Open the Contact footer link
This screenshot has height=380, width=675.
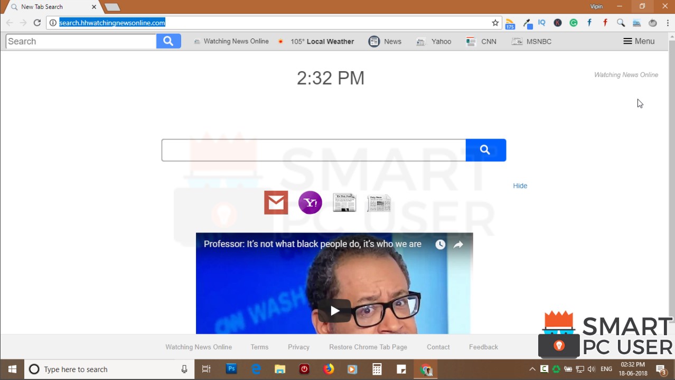(x=438, y=347)
